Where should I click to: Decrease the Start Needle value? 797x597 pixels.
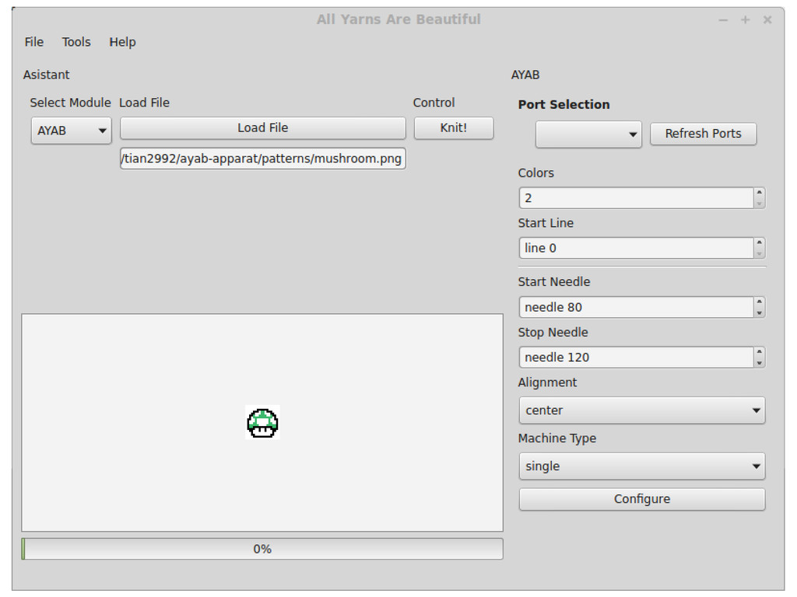759,312
